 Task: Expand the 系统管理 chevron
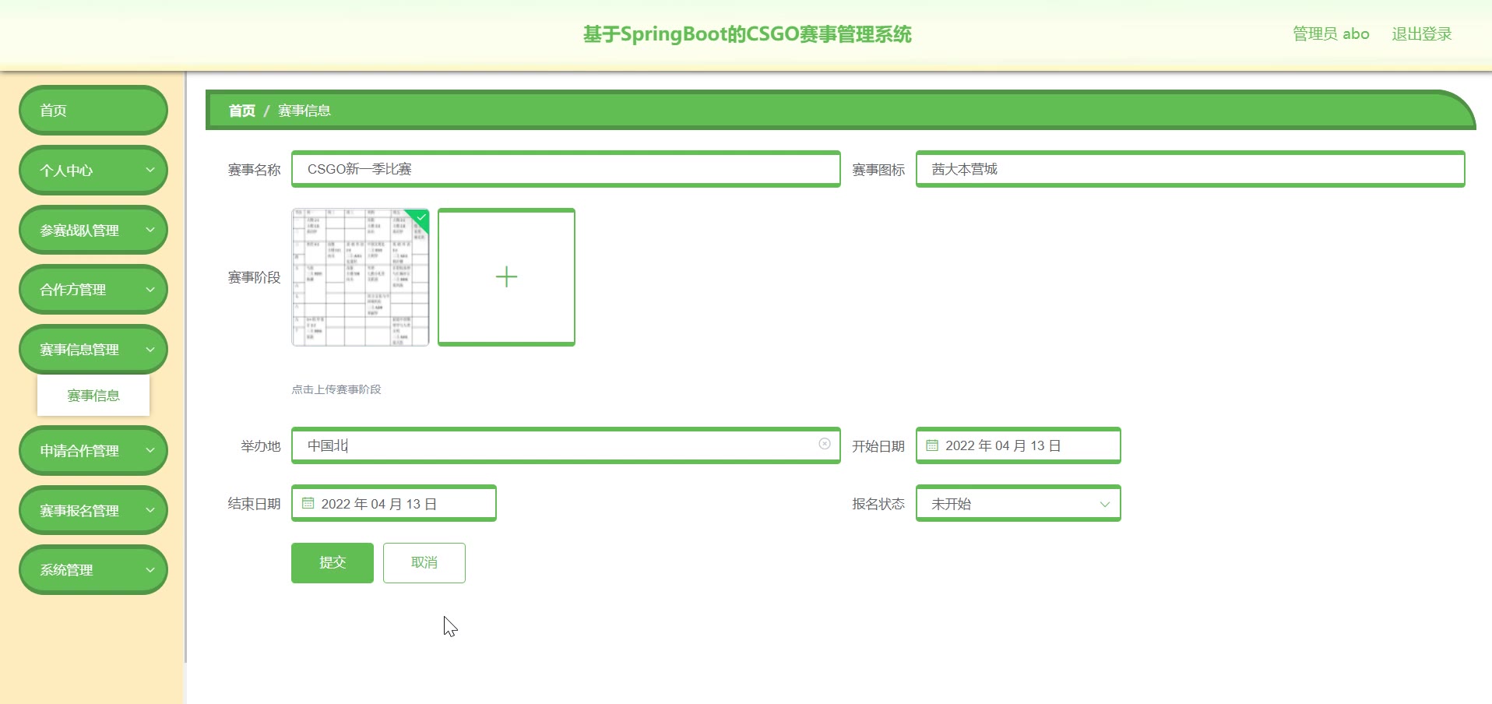(x=150, y=569)
